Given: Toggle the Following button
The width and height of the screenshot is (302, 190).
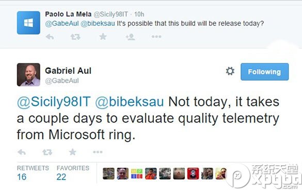Looking at the screenshot, I should [x=264, y=72].
